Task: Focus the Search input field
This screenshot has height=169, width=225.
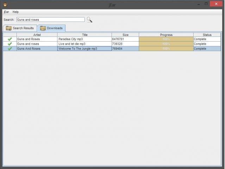Action: (50, 19)
